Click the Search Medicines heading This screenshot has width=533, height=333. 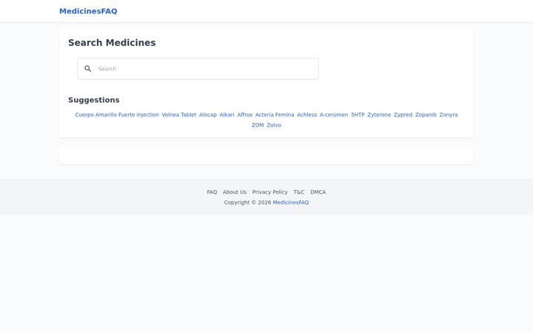[x=112, y=43]
